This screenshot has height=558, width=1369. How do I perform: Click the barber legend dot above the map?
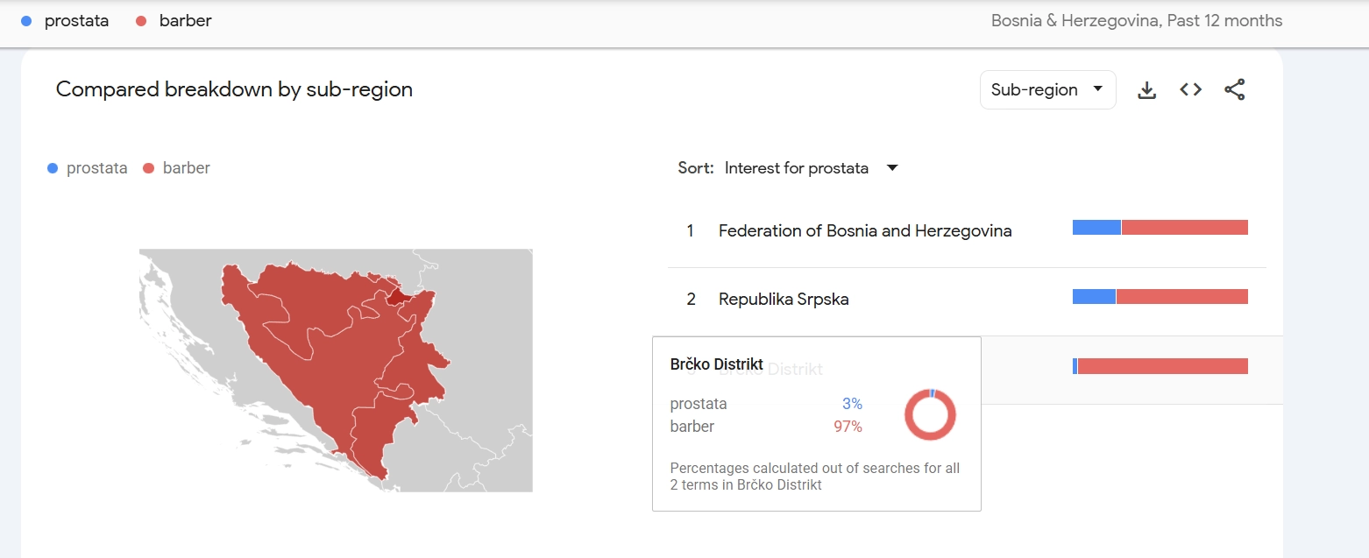147,168
